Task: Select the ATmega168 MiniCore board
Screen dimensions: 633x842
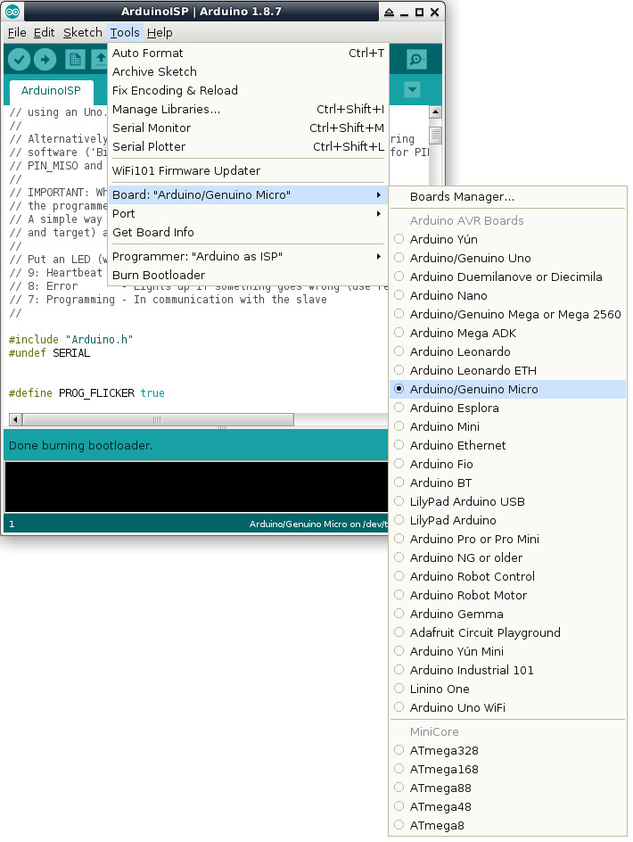Action: pyautogui.click(x=507, y=770)
